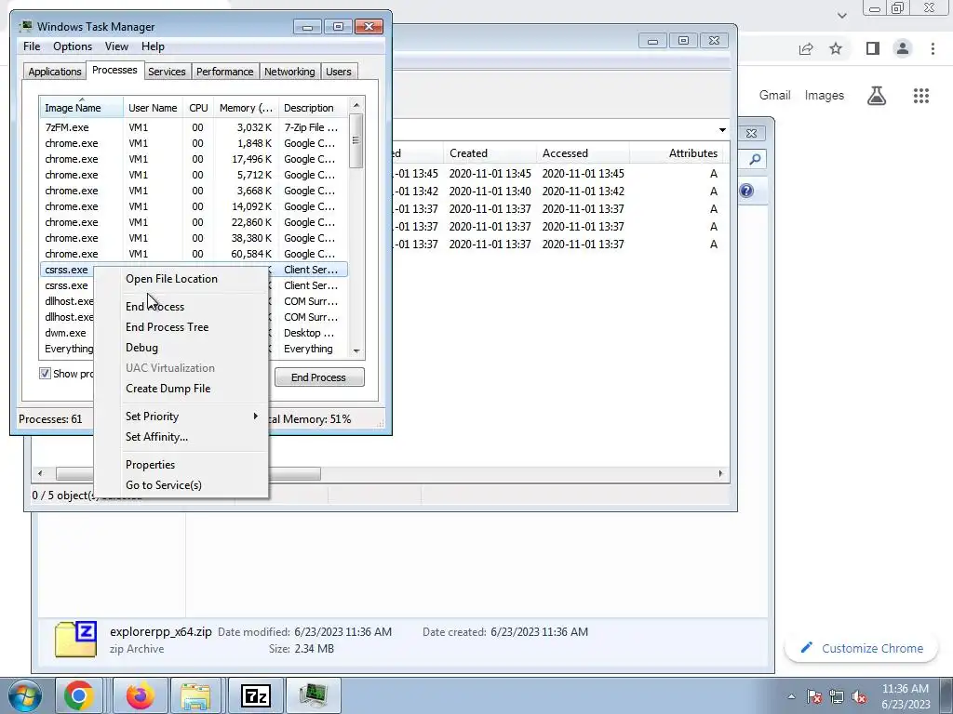The image size is (953, 714).
Task: Click process list scroll-down arrow
Action: pyautogui.click(x=356, y=350)
